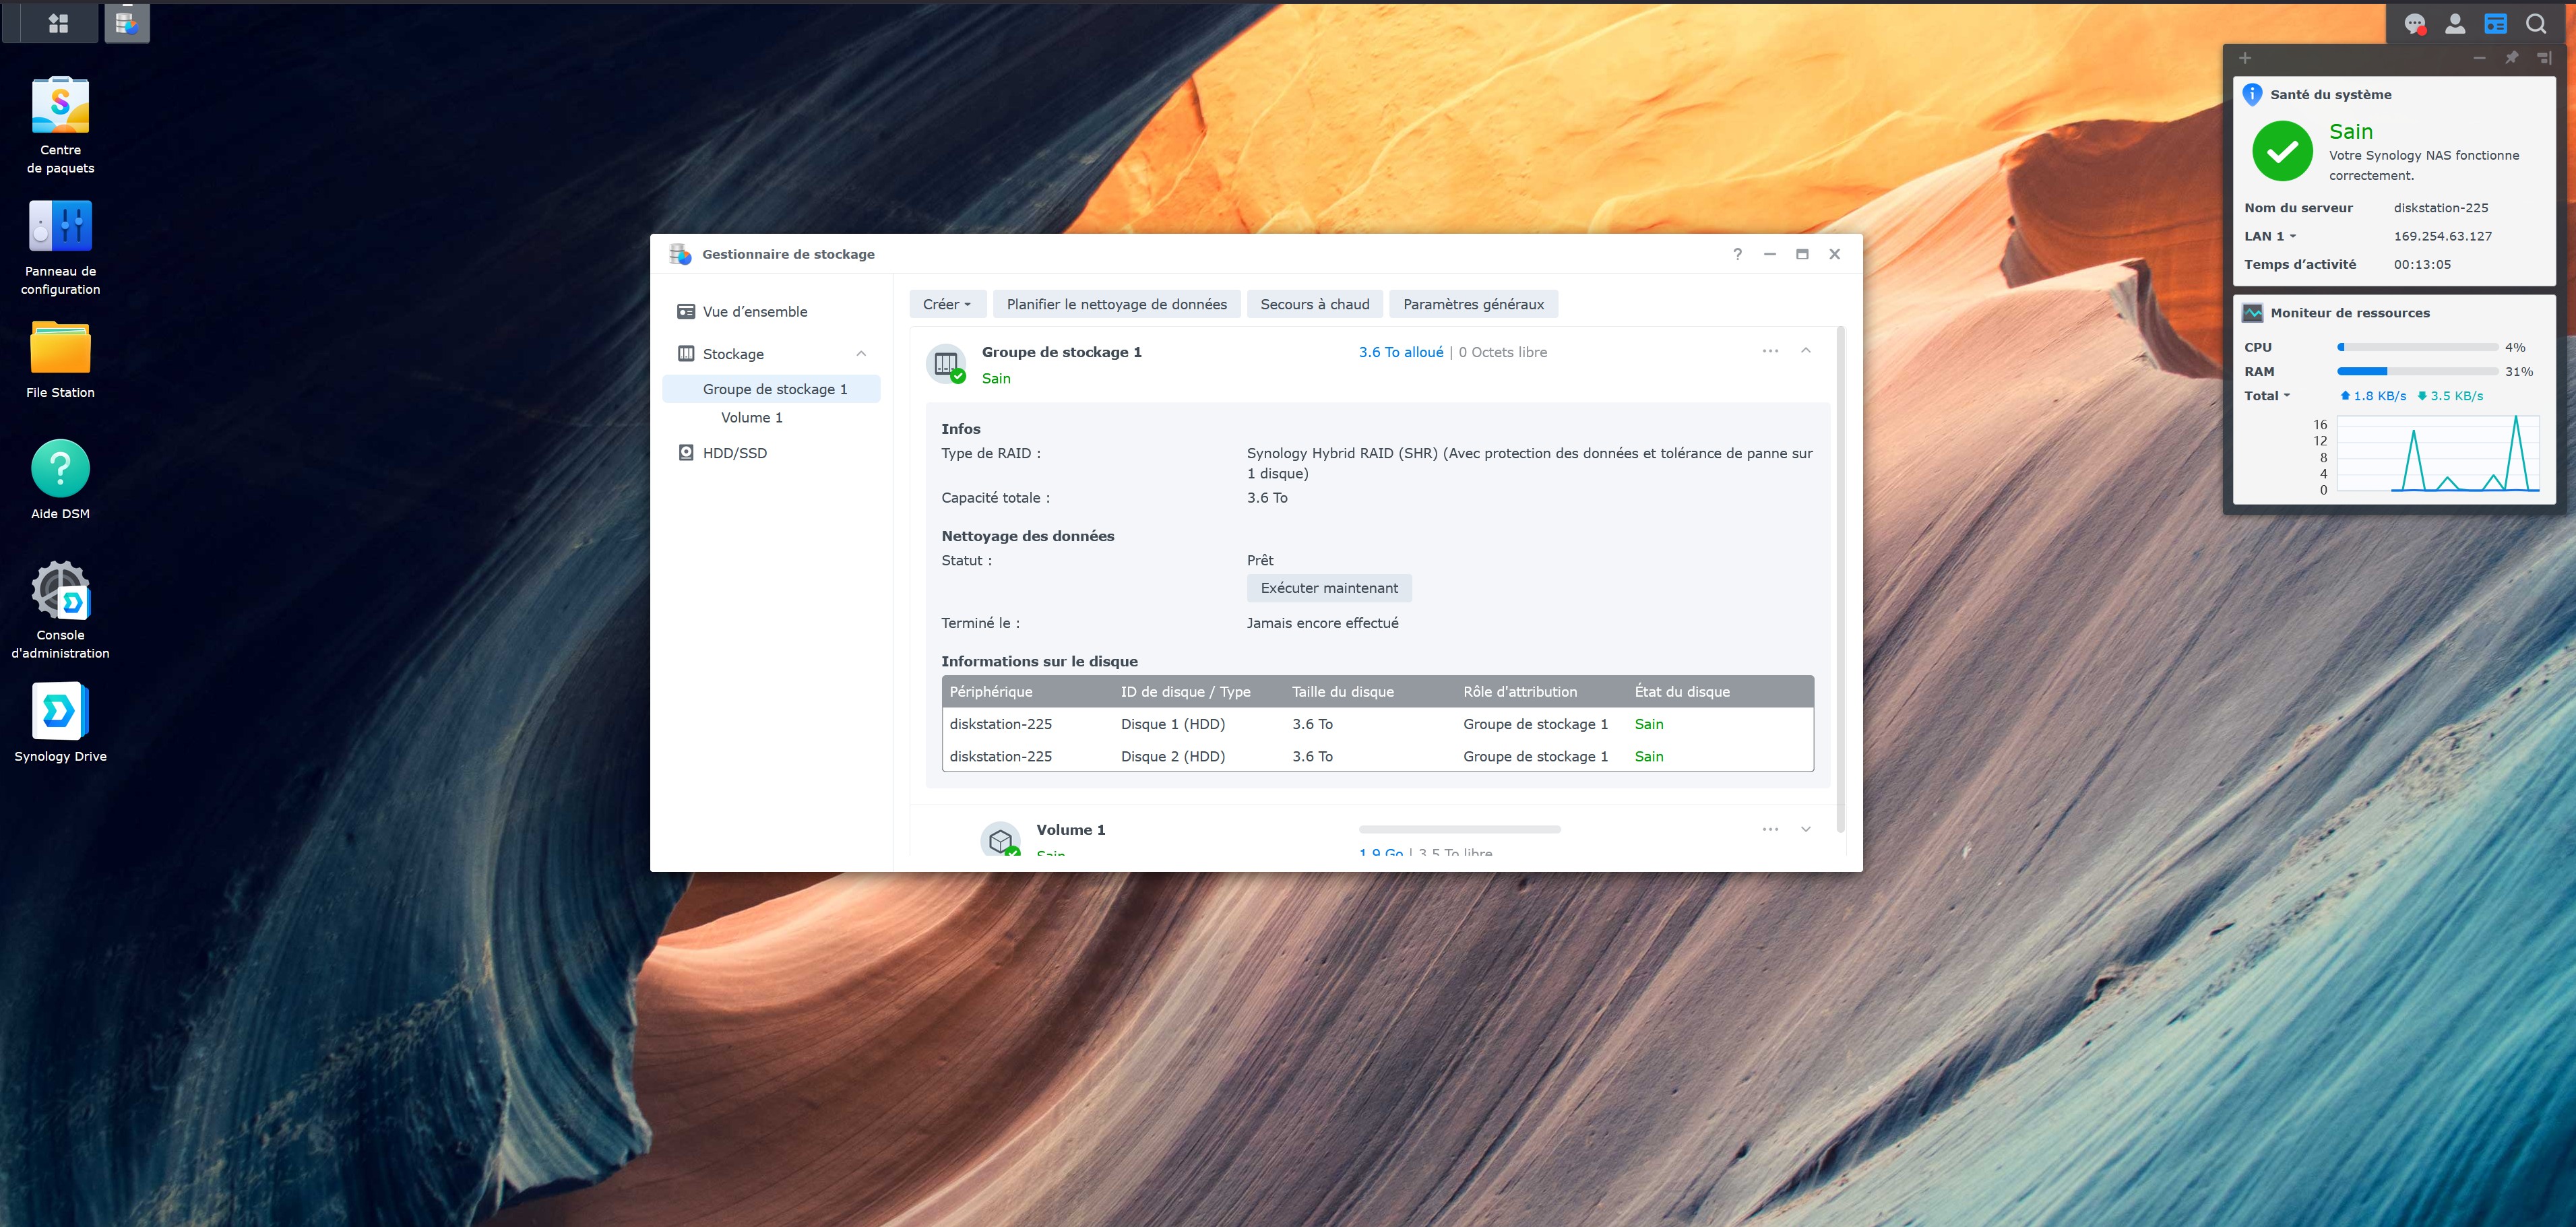Click the Groupe de stockage 1 status icon

[x=946, y=364]
